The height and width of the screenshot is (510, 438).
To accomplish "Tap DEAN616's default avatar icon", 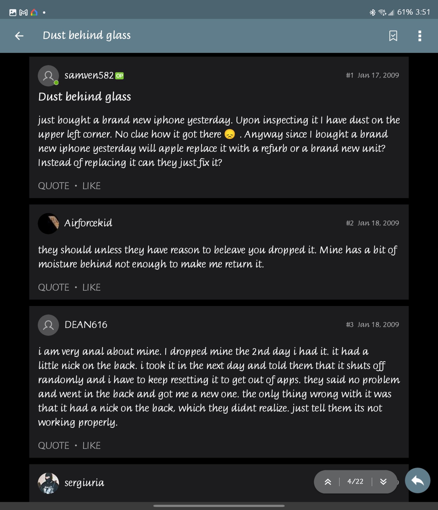I will point(48,325).
